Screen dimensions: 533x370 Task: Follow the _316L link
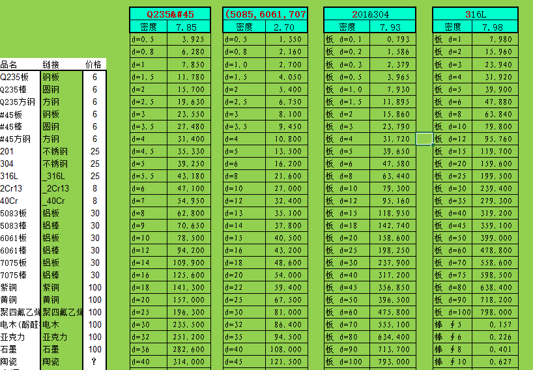[x=53, y=177]
